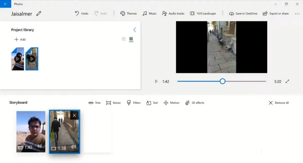Screen dimensions: 303x163
Task: Change the 16:9 Landscape aspect ratio
Action: click(203, 14)
